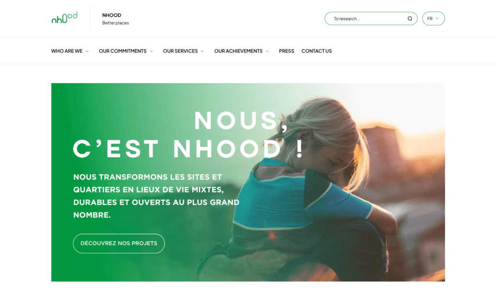Screen dimensions: 496x292
Task: Open the Who Are We menu
Action: coord(67,51)
